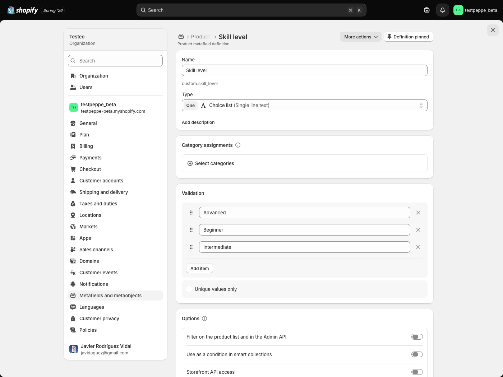Turn on Storefront API access
This screenshot has height=377, width=503.
(417, 372)
